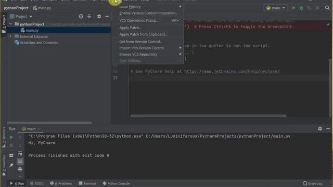Choose Apply Patch from Clipboard
This screenshot has height=187, width=333.
click(148, 34)
